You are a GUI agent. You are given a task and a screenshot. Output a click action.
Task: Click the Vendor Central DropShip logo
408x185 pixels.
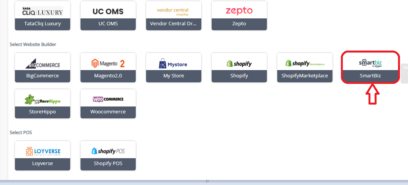173,12
